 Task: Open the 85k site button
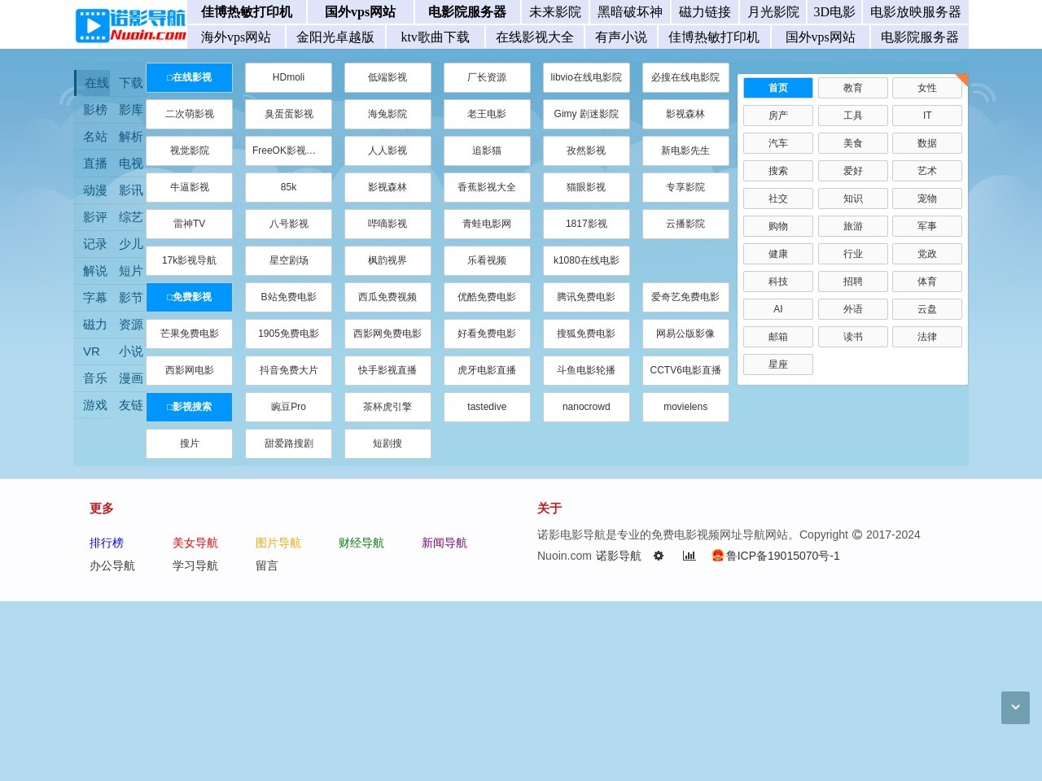(288, 187)
